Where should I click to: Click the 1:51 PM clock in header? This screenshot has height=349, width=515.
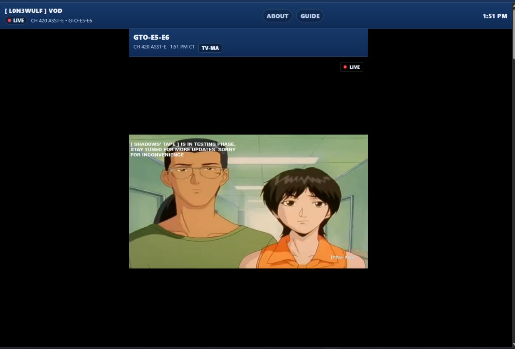495,16
